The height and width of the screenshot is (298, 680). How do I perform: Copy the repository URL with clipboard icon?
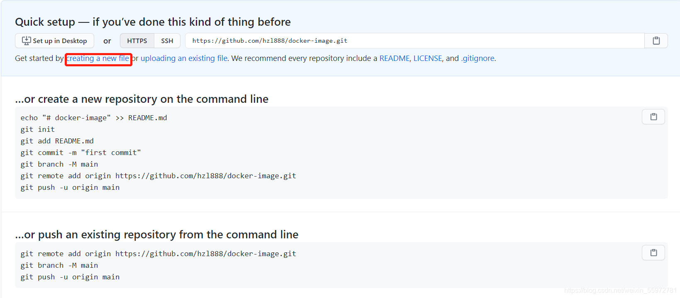pos(656,41)
